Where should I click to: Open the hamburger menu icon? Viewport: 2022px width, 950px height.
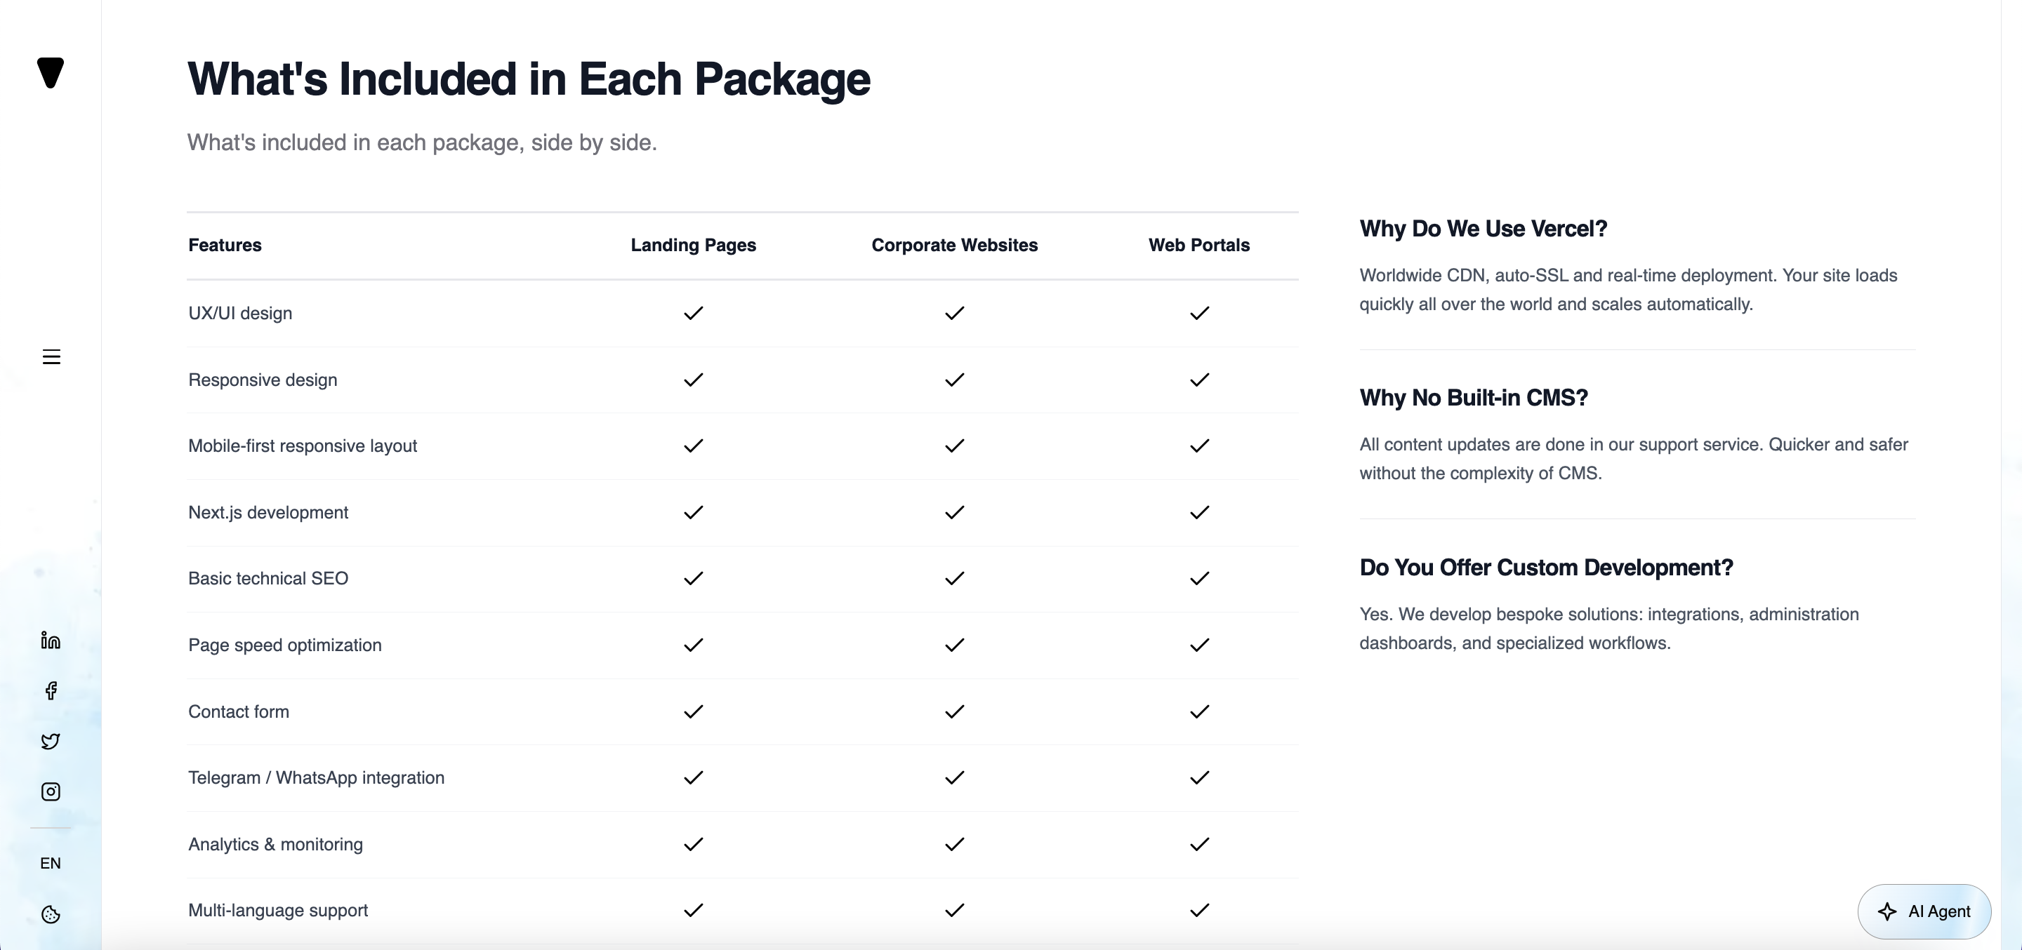click(51, 357)
